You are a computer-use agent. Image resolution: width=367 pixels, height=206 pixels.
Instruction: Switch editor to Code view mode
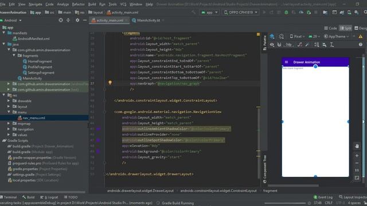[x=330, y=28]
